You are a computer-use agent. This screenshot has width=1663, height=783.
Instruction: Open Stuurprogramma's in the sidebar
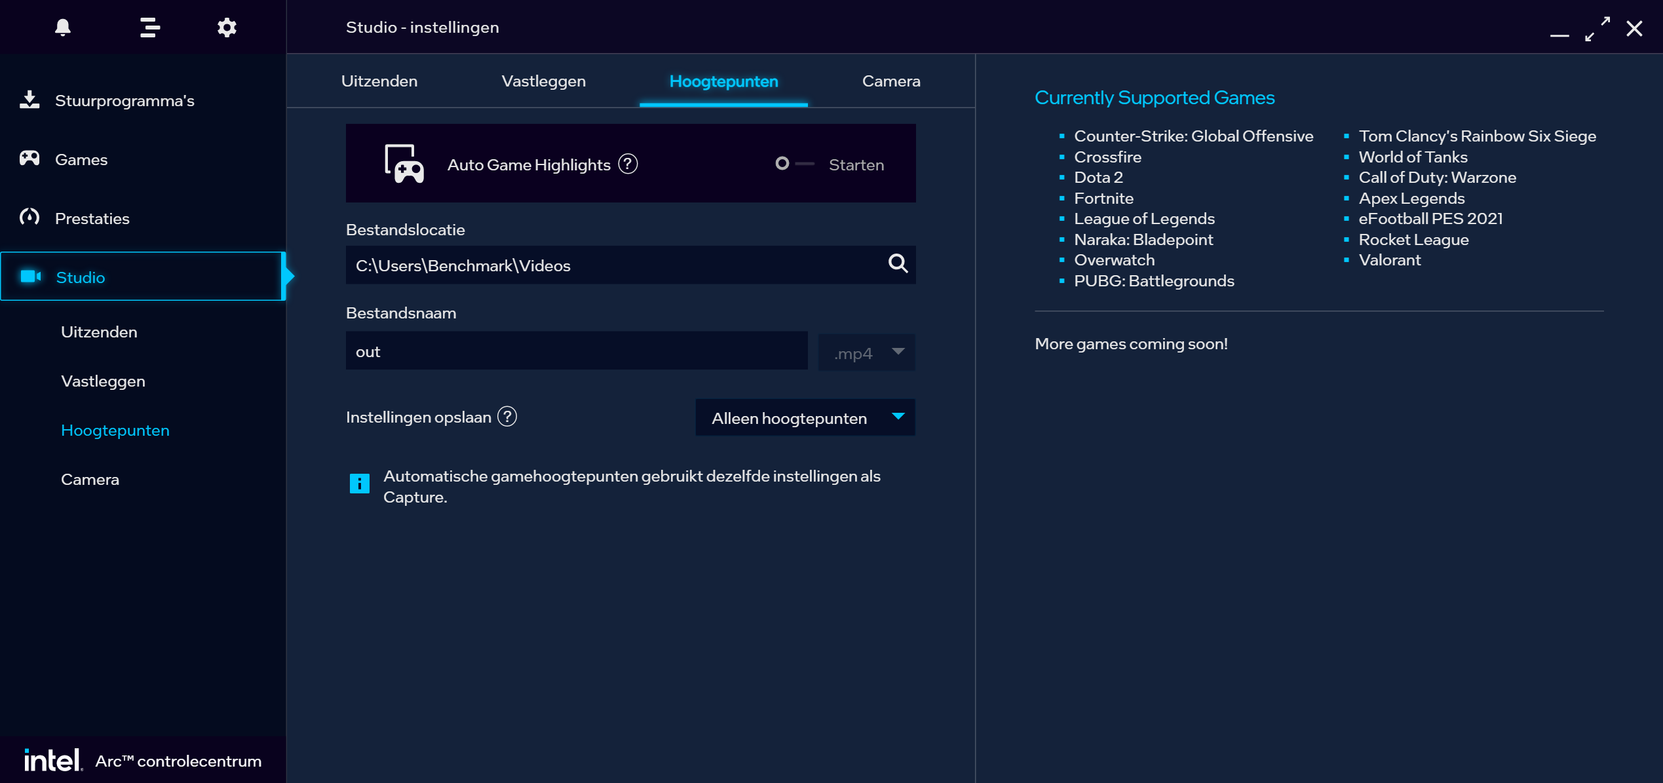143,100
